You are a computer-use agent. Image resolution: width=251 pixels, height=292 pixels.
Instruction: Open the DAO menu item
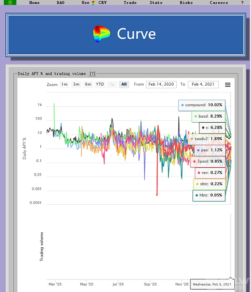tap(61, 3)
